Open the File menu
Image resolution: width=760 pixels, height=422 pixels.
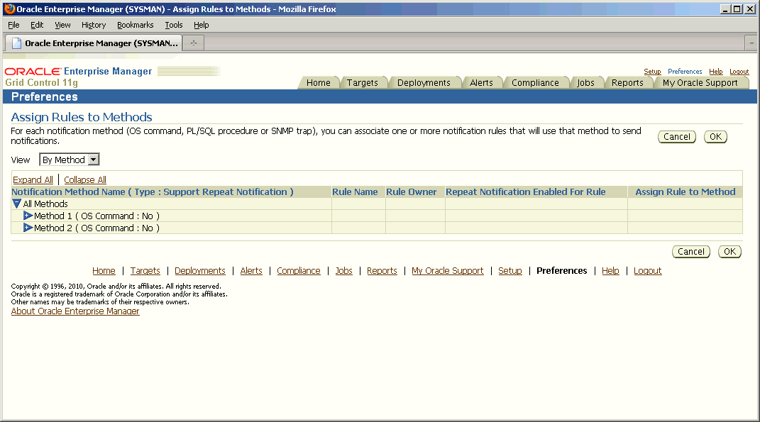(x=13, y=25)
